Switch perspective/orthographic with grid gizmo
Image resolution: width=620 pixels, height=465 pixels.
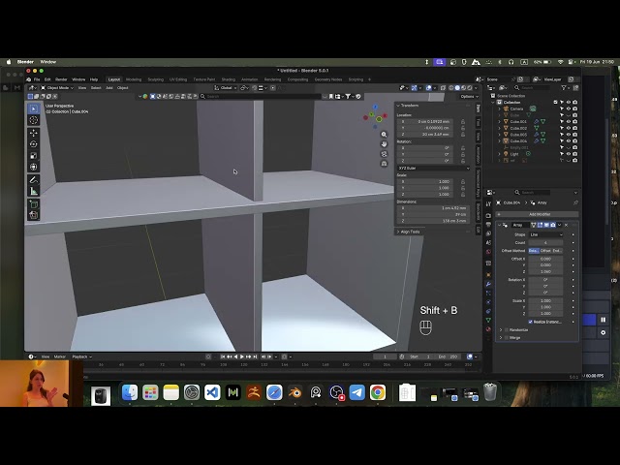point(384,164)
